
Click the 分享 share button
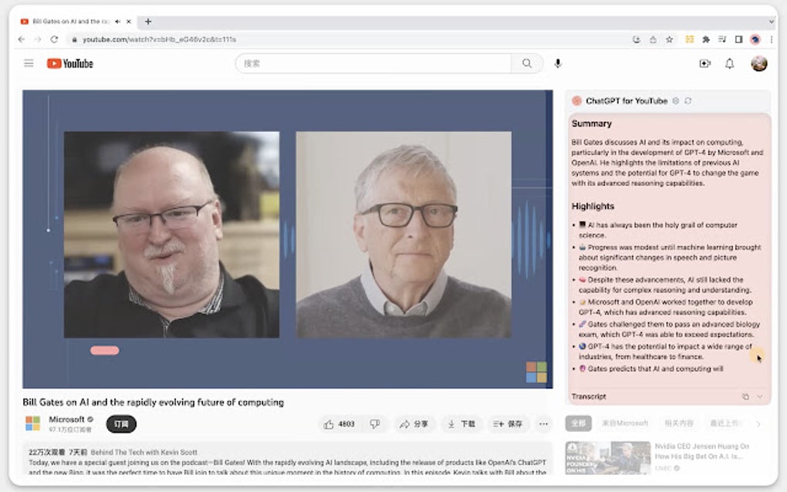(x=414, y=424)
